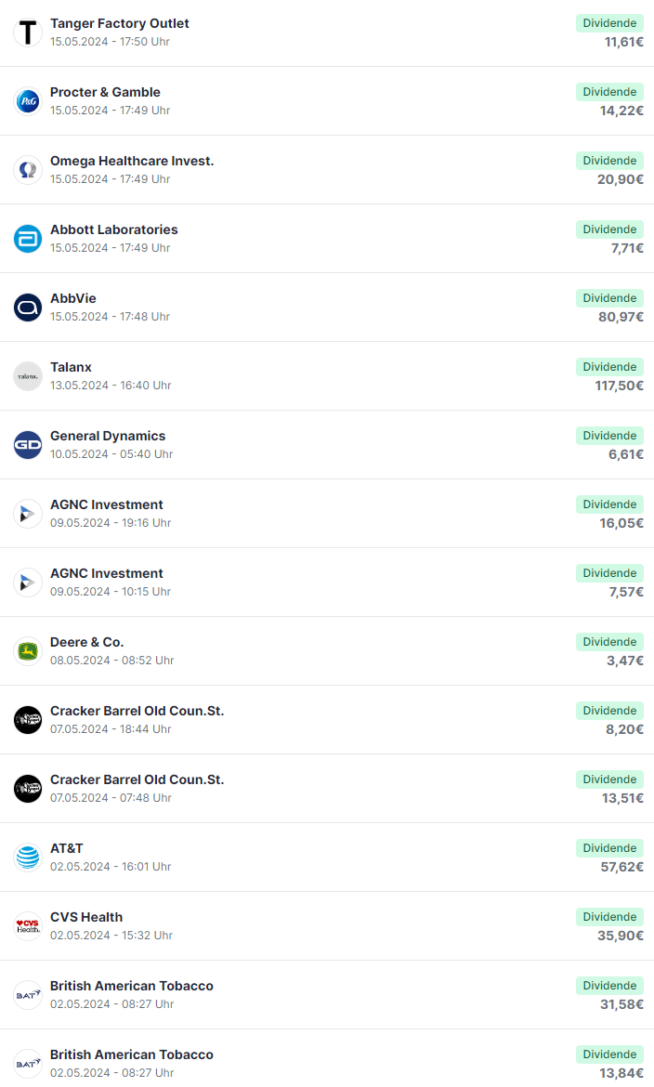Click the Talanx logo icon
This screenshot has height=1087, width=654.
point(28,376)
